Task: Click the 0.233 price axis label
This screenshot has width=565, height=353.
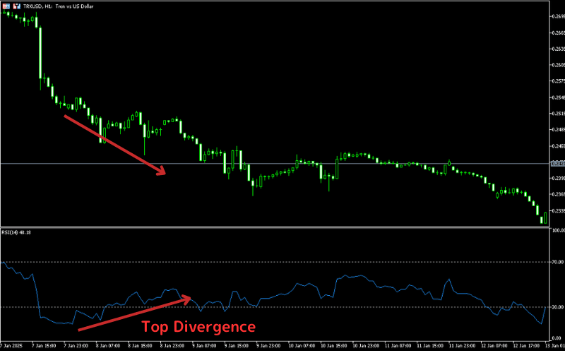Action: [558, 210]
